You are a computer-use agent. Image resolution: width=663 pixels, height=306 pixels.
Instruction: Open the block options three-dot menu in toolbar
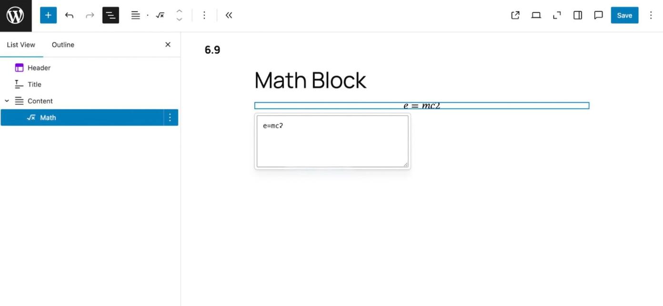pyautogui.click(x=204, y=15)
